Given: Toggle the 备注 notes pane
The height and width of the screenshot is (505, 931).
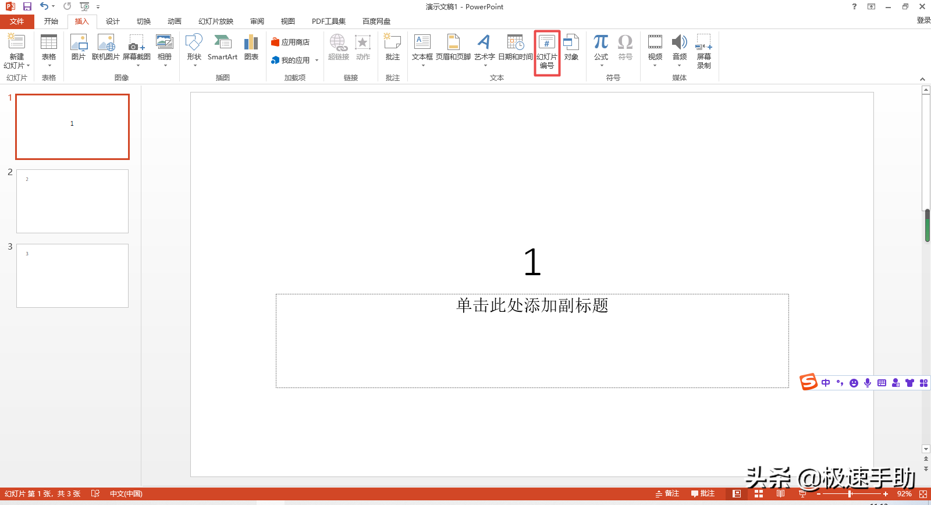Looking at the screenshot, I should (667, 493).
